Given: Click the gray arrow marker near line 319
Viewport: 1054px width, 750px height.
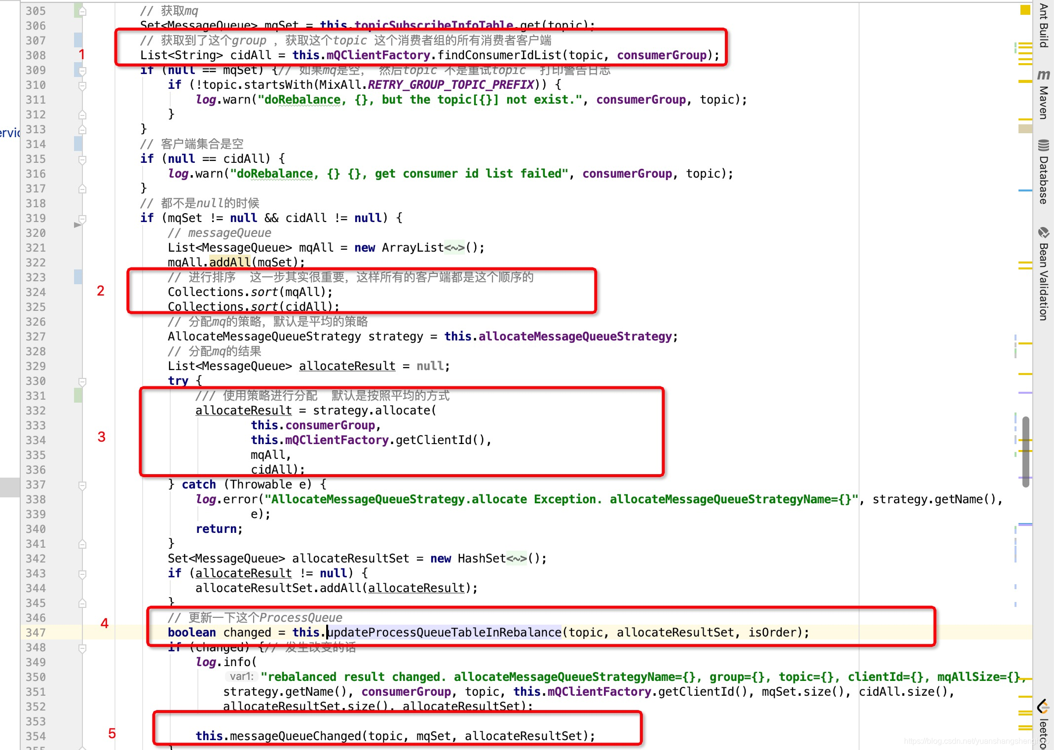Looking at the screenshot, I should 77,225.
